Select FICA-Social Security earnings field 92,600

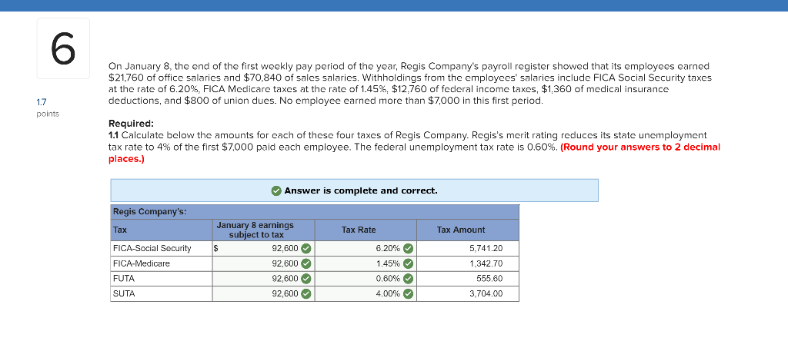pyautogui.click(x=263, y=249)
